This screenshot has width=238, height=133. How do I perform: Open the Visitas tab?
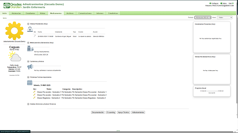42,13
